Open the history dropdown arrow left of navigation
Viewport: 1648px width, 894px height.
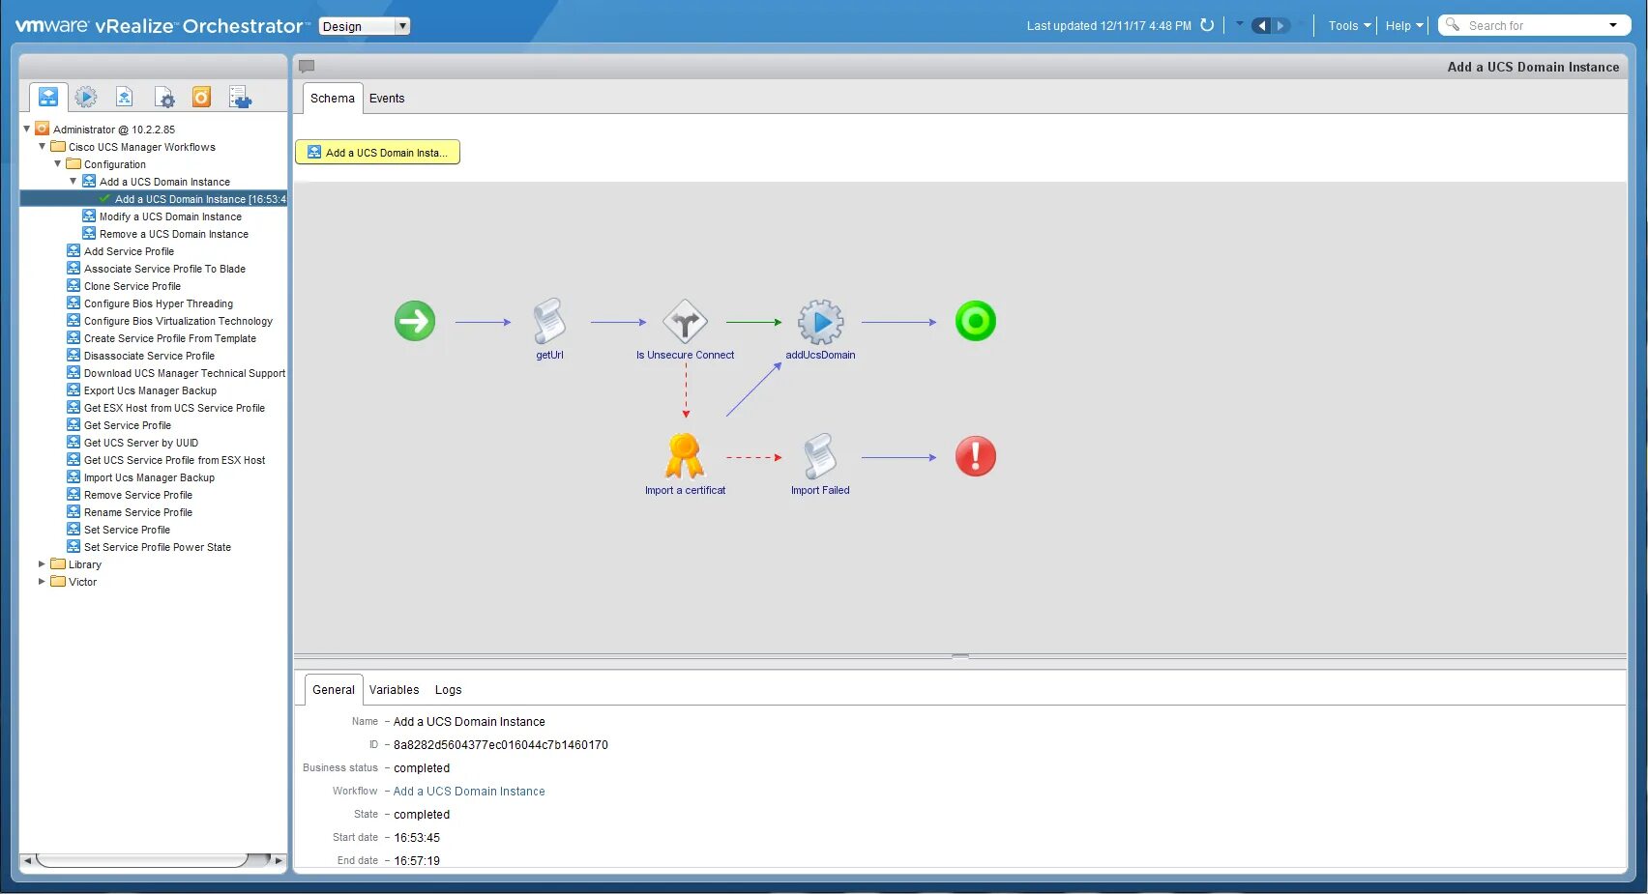click(1240, 24)
